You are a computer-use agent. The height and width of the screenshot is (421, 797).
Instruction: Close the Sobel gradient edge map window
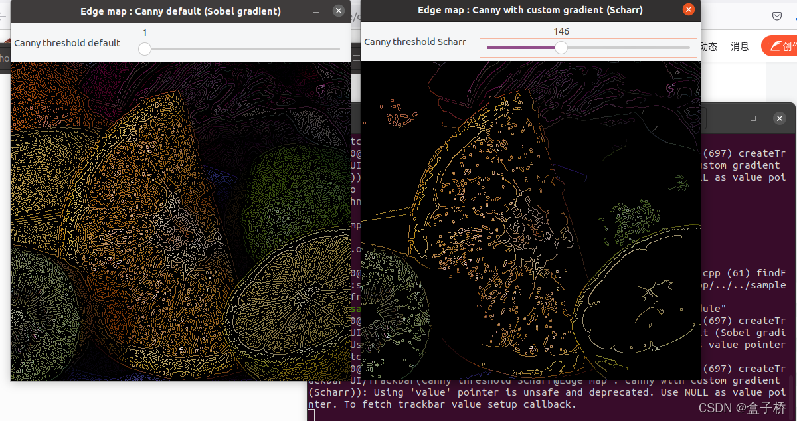339,11
